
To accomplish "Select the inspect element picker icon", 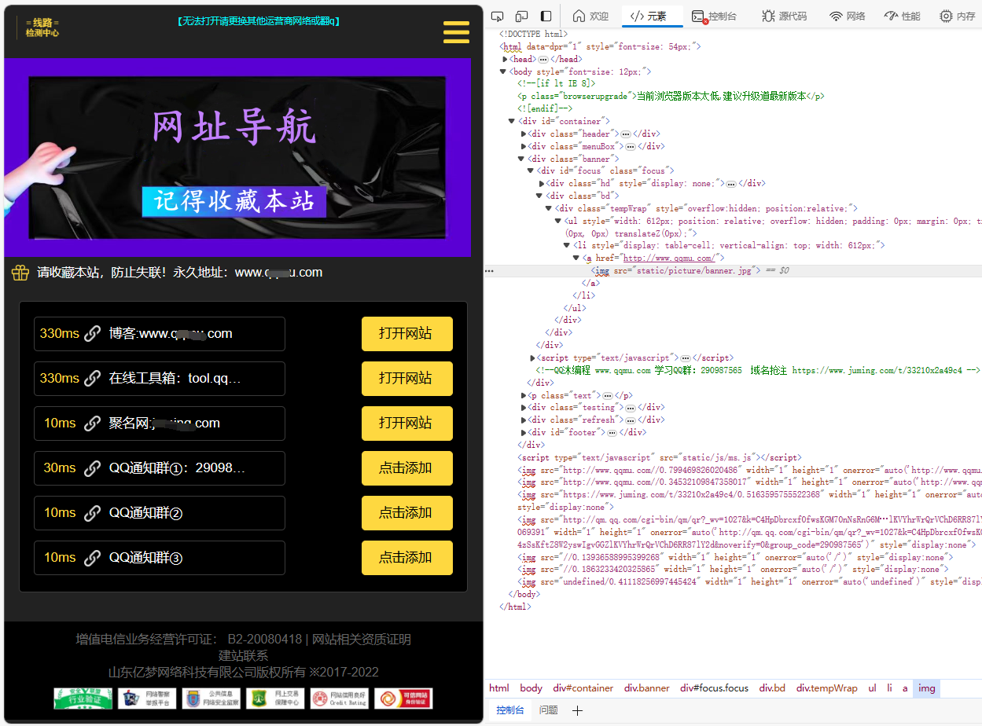I will pyautogui.click(x=497, y=15).
